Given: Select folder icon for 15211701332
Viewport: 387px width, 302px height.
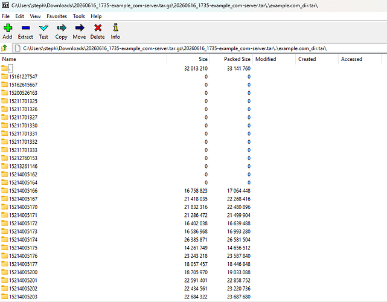Looking at the screenshot, I should tap(5, 141).
